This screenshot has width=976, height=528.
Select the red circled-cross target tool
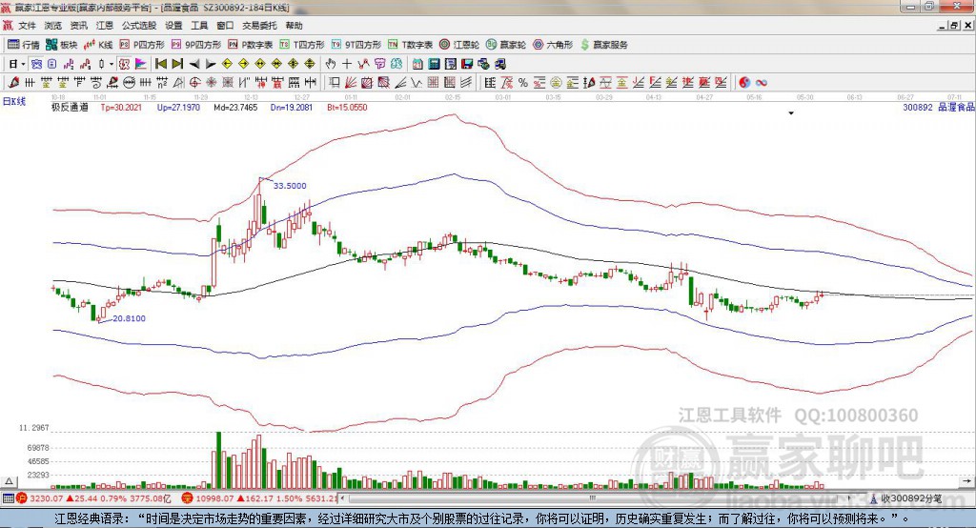[194, 82]
